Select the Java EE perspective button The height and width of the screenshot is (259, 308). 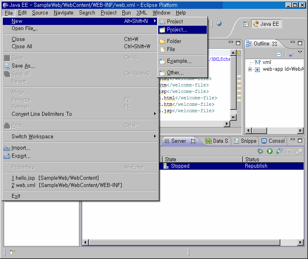(266, 24)
